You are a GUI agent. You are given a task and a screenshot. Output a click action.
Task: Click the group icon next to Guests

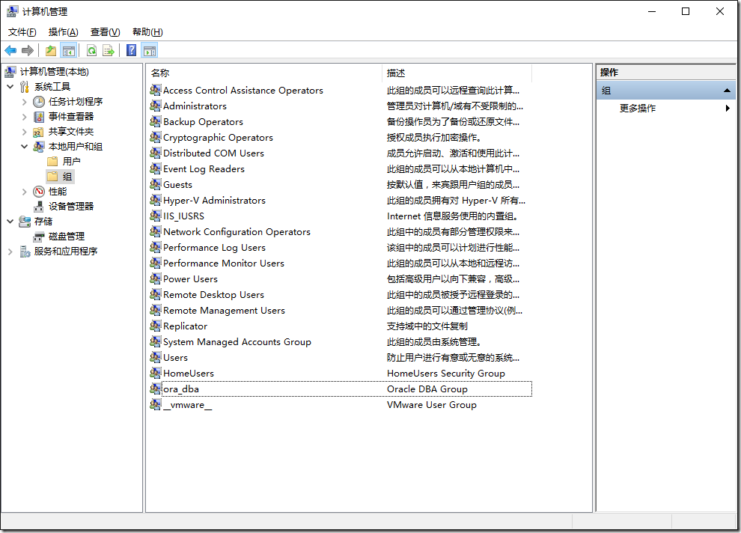click(x=156, y=184)
